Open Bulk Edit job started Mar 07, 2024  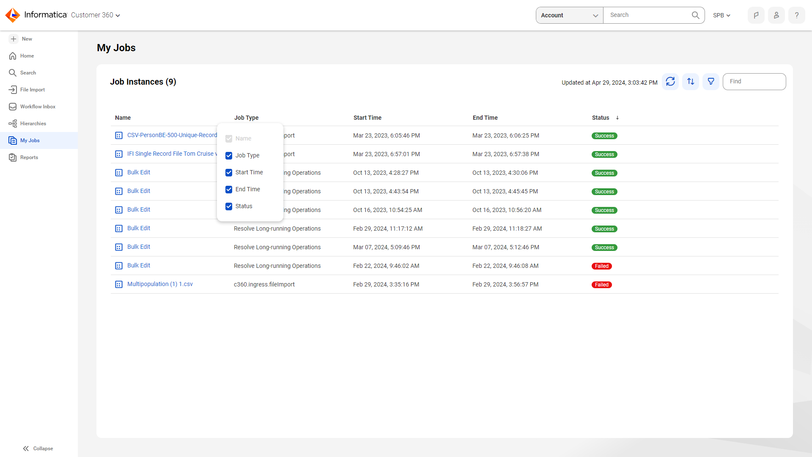click(139, 247)
